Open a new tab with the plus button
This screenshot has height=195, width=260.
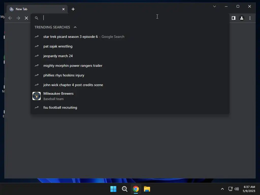73,9
